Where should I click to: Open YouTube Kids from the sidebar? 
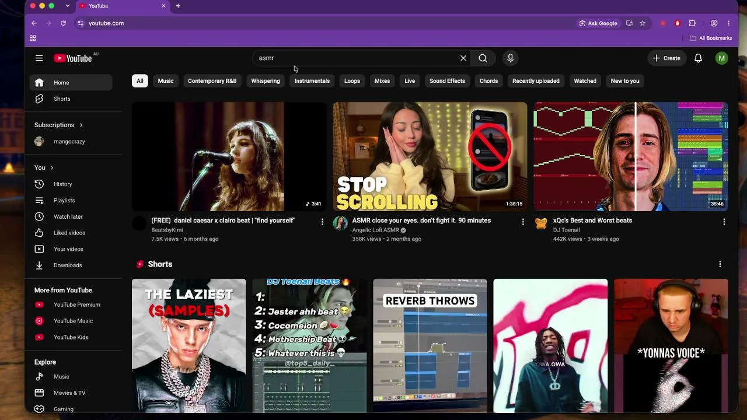pyautogui.click(x=71, y=338)
